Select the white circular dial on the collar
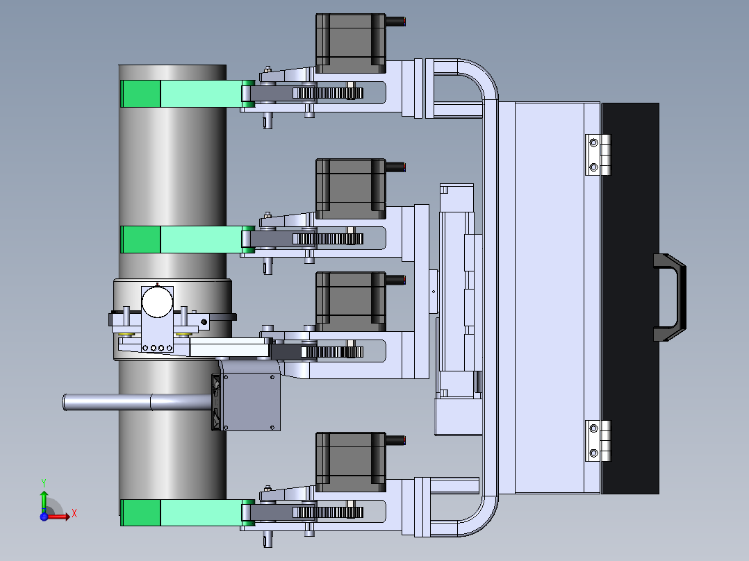 coord(157,302)
